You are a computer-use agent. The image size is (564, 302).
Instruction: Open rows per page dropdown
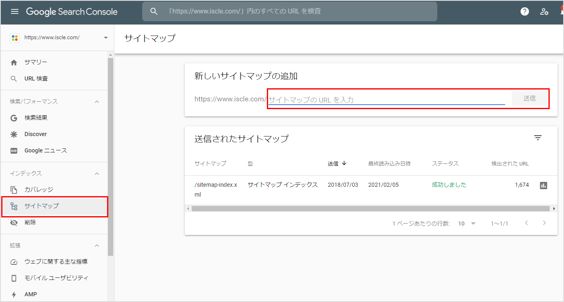[x=467, y=224]
